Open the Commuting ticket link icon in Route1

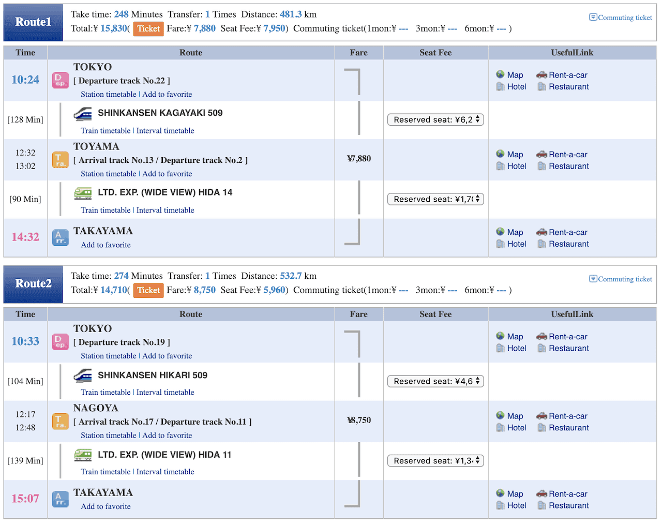(593, 17)
